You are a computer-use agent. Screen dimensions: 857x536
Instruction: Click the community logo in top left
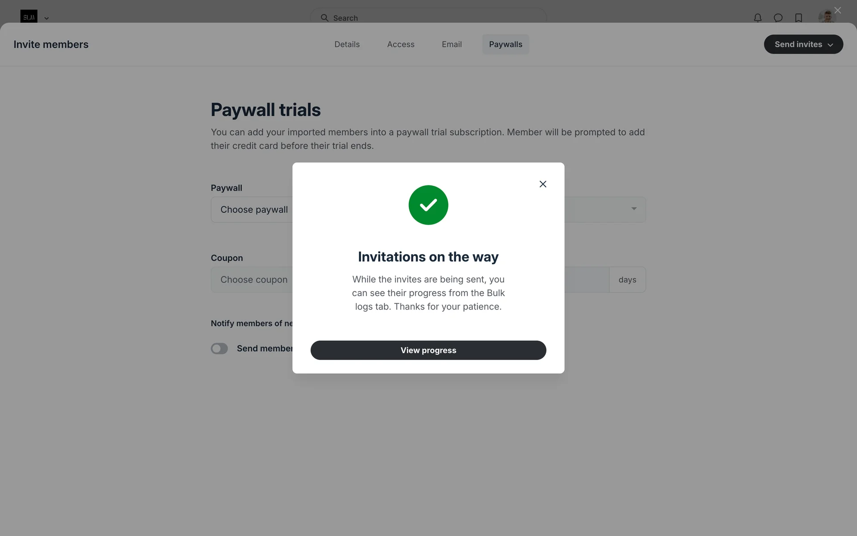point(29,17)
